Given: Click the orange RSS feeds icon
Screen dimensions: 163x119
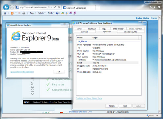Looking at the screenshot, I should tap(12, 13).
